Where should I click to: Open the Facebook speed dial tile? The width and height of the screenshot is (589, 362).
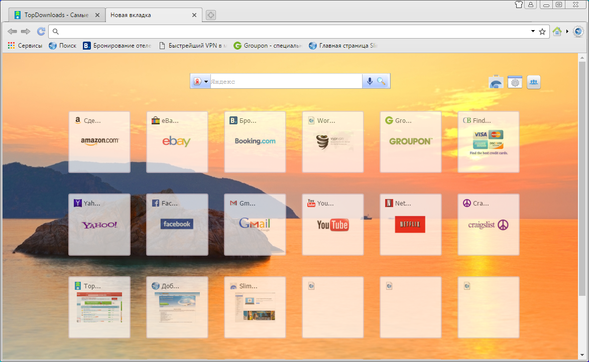pyautogui.click(x=177, y=225)
